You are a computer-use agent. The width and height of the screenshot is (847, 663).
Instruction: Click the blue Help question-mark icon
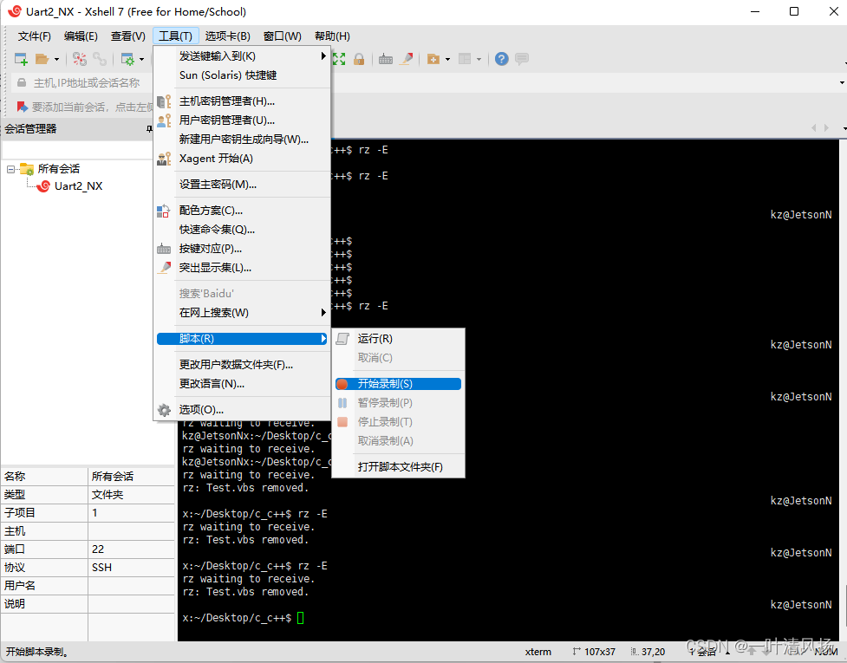click(x=501, y=59)
